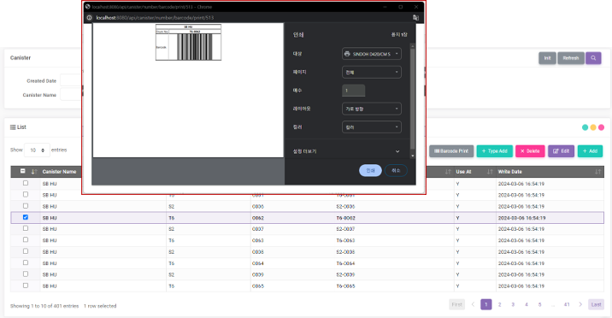Click the green dot in List panel header

(585, 127)
